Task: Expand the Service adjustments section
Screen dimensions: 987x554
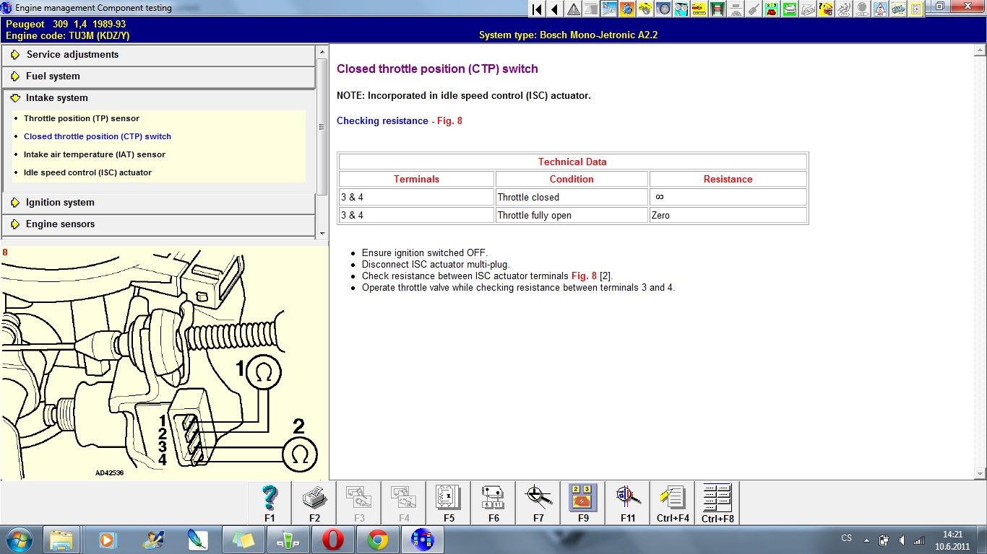Action: tap(72, 55)
